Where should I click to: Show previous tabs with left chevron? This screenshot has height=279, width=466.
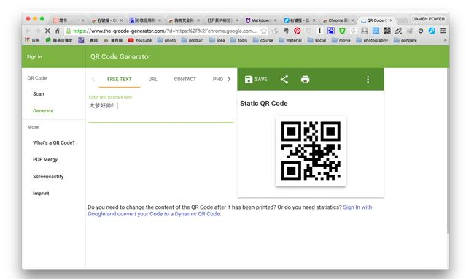tap(93, 79)
